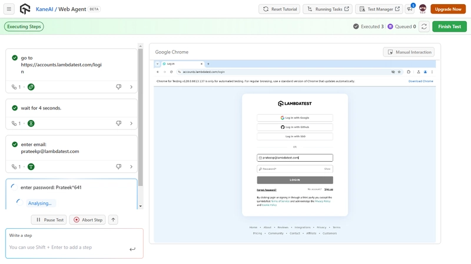Open Chrome three-dot menu
The image size is (471, 264).
[432, 72]
